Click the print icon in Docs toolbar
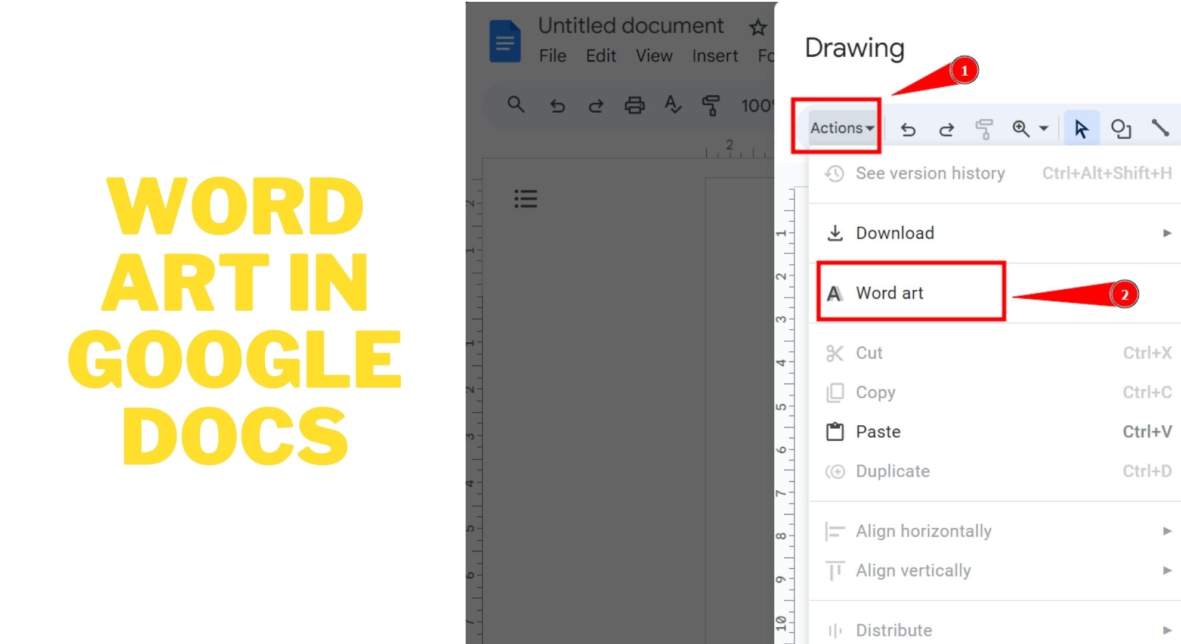This screenshot has width=1181, height=644. 634,106
